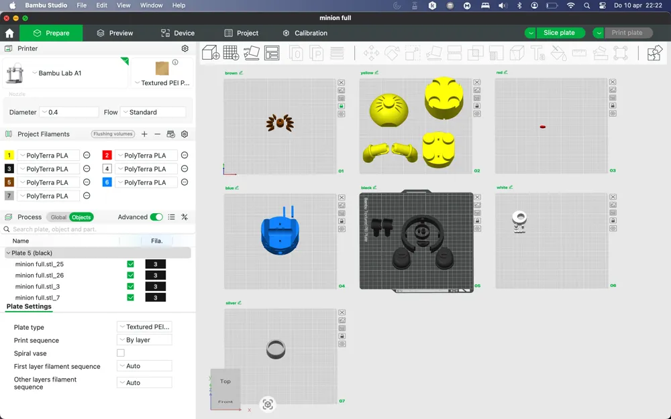The image size is (671, 419).
Task: Click the Top face of view cube
Action: click(x=225, y=381)
